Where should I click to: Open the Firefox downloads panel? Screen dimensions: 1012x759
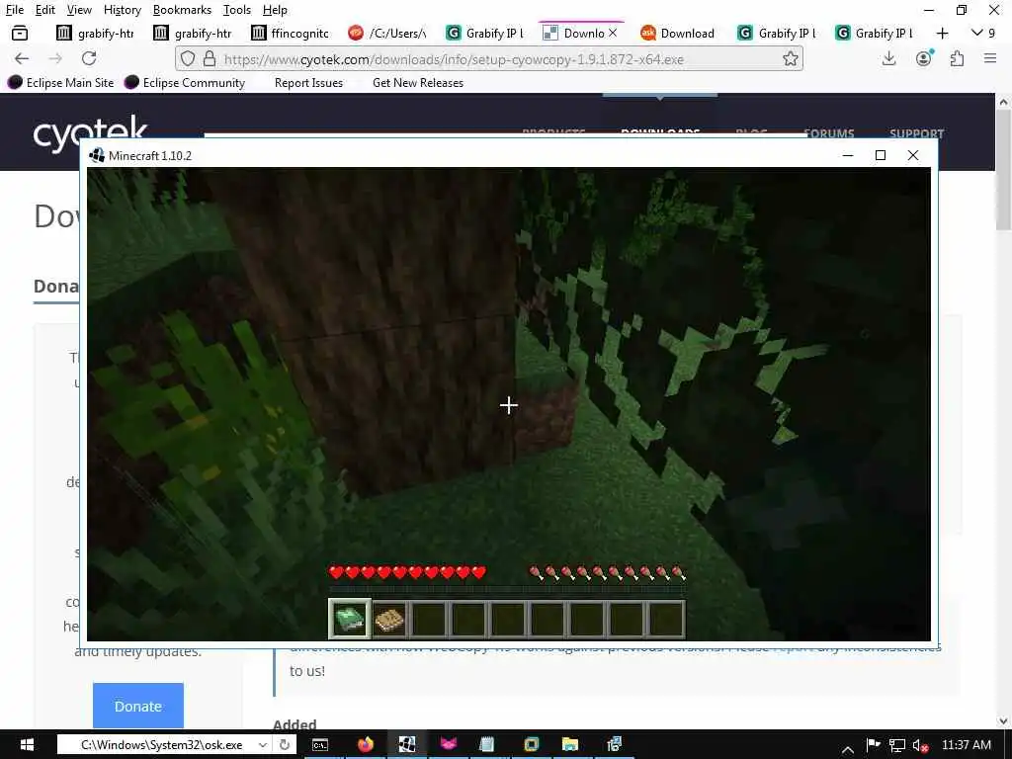[x=888, y=58]
